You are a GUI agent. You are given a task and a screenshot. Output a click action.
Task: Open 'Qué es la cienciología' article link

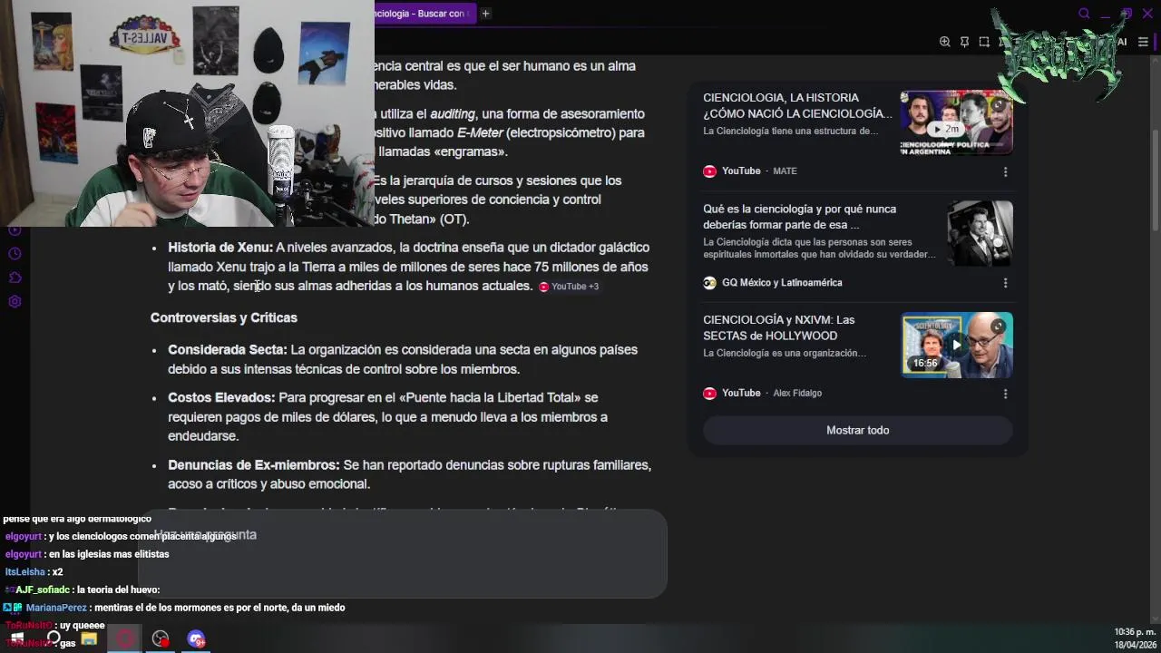[799, 217]
